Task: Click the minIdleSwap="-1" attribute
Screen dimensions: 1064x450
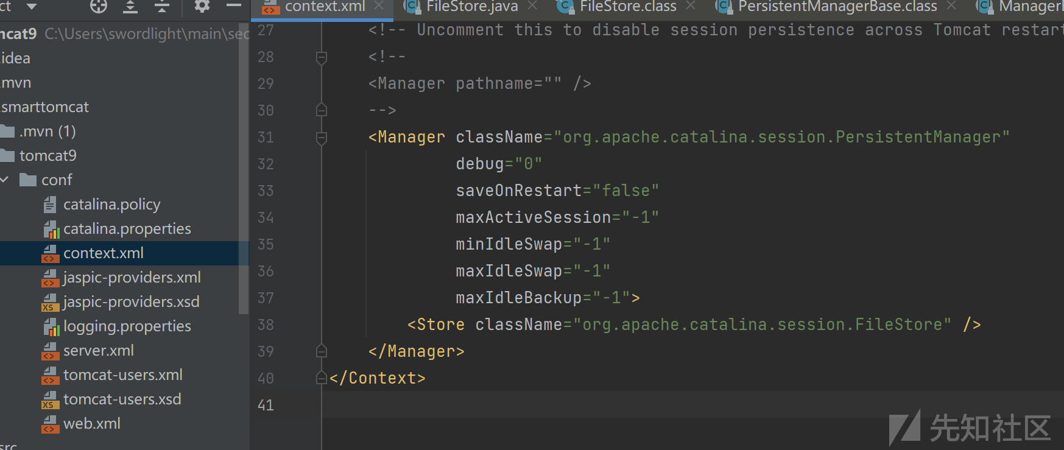Action: coord(533,244)
